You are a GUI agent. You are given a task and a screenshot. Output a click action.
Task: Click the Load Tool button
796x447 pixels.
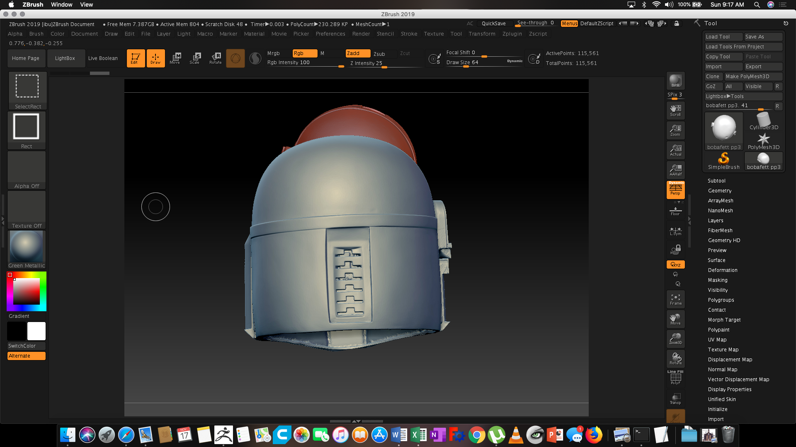pos(724,37)
